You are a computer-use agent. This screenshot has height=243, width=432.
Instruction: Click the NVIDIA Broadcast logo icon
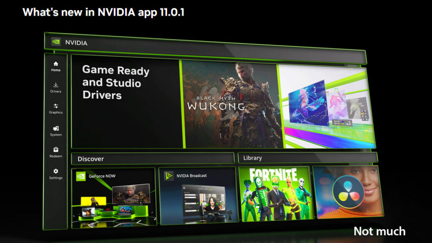pos(169,176)
